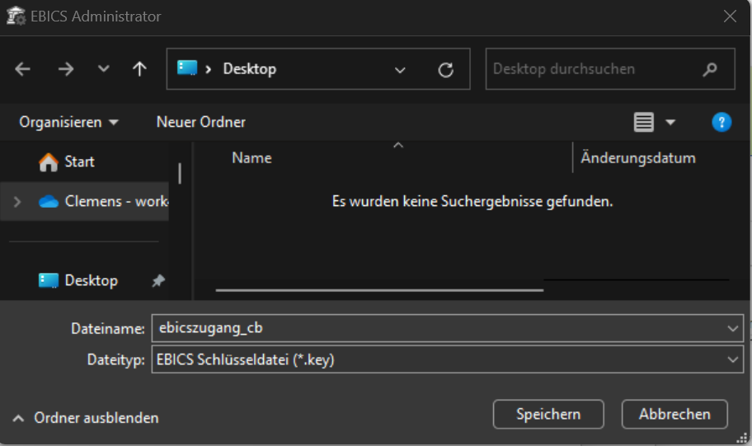Collapse folders with Ordner ausblenden

point(87,418)
